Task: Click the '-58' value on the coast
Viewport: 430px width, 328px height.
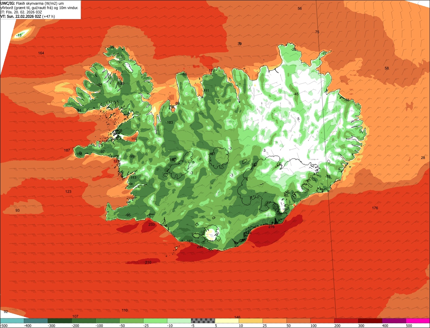Action: click(347, 100)
